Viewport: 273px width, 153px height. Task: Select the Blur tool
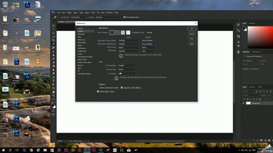[53, 70]
